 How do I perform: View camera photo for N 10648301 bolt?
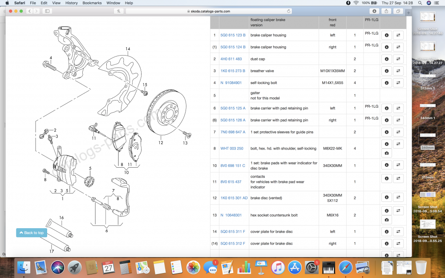click(x=387, y=220)
